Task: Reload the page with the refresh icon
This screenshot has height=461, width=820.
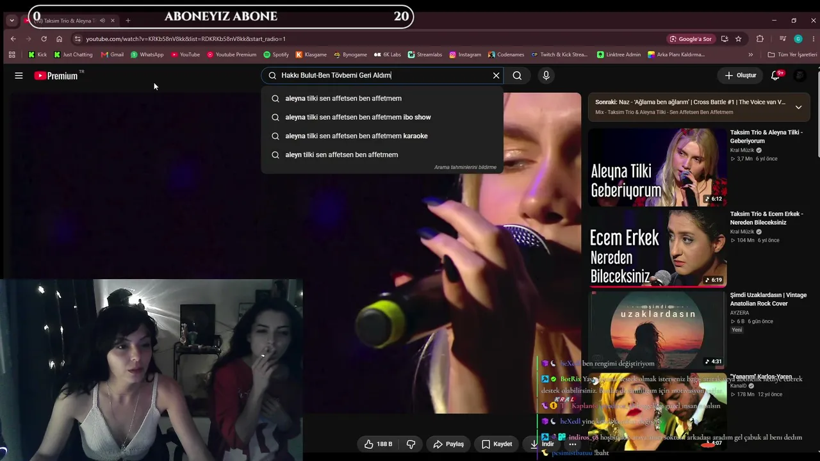Action: coord(44,38)
